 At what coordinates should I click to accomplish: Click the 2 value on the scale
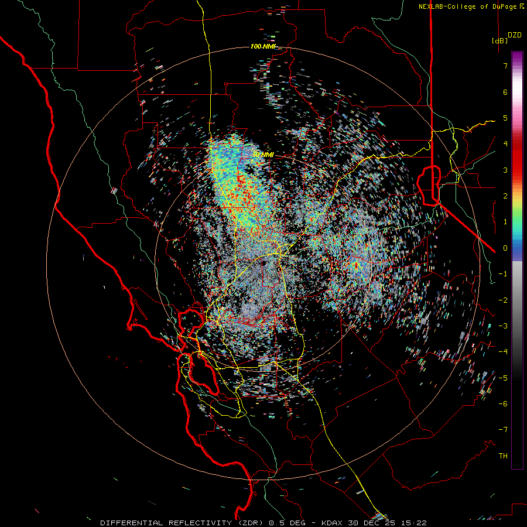[505, 196]
